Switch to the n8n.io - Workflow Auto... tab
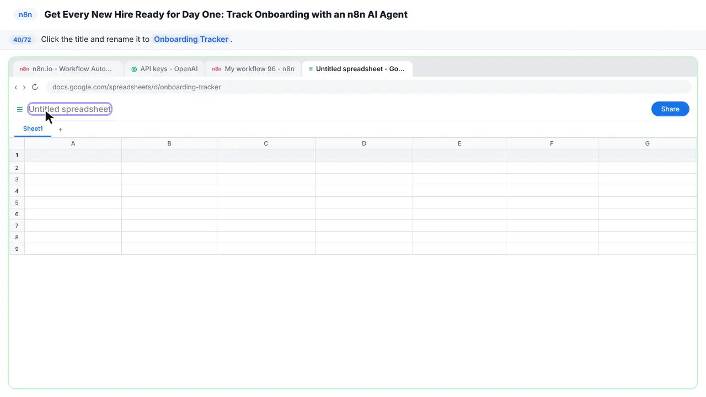This screenshot has width=706, height=397. coord(68,69)
